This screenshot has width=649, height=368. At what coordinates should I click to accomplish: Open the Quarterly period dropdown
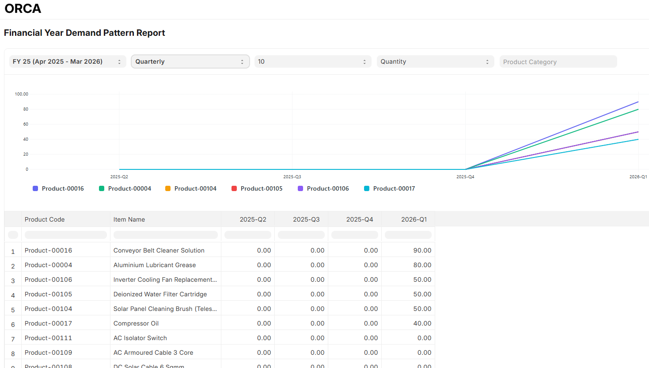(x=190, y=61)
